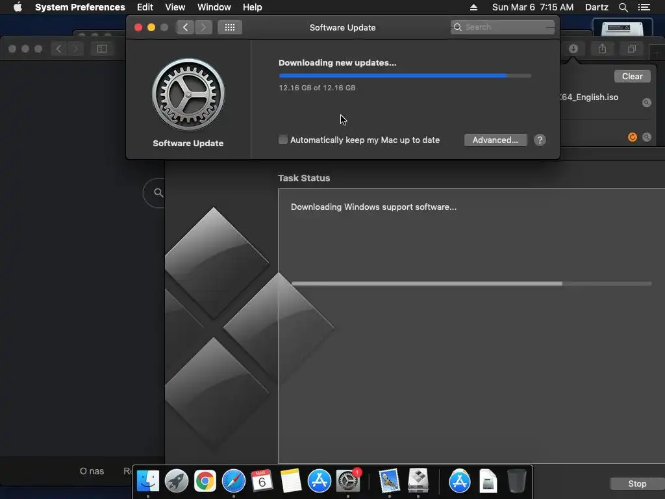
Task: Open right App Store icon near Trash
Action: coord(459,481)
